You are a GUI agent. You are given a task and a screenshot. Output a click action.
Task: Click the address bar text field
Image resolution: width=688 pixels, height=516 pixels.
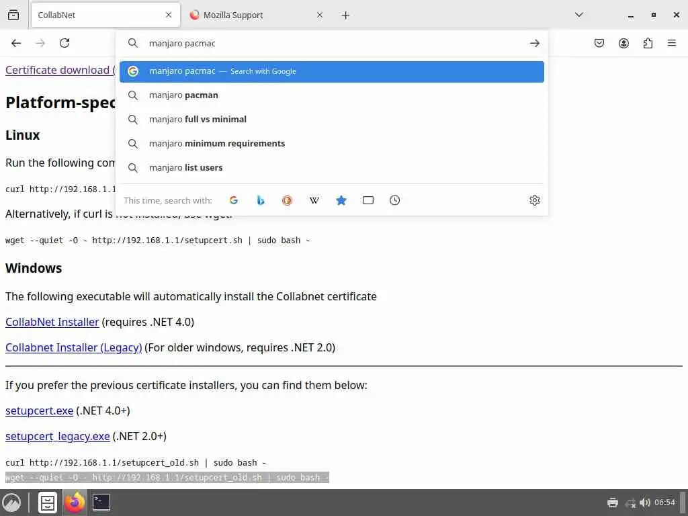point(333,43)
